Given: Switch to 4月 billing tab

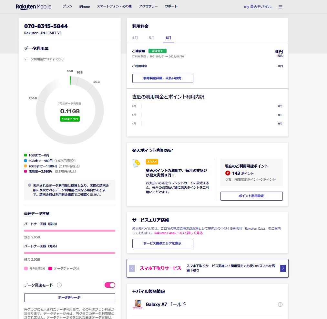Looking at the screenshot, I should point(135,38).
